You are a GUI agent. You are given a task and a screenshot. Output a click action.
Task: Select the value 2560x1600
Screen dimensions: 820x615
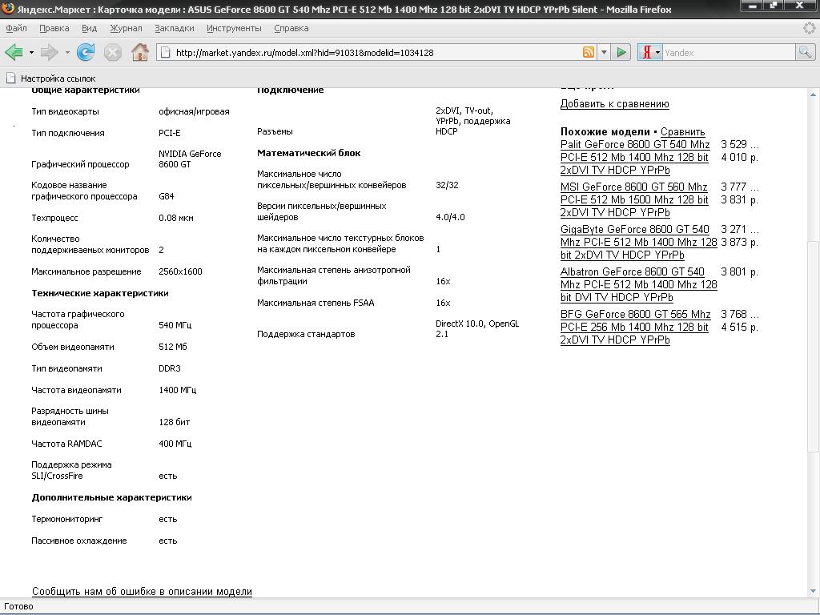(x=180, y=271)
